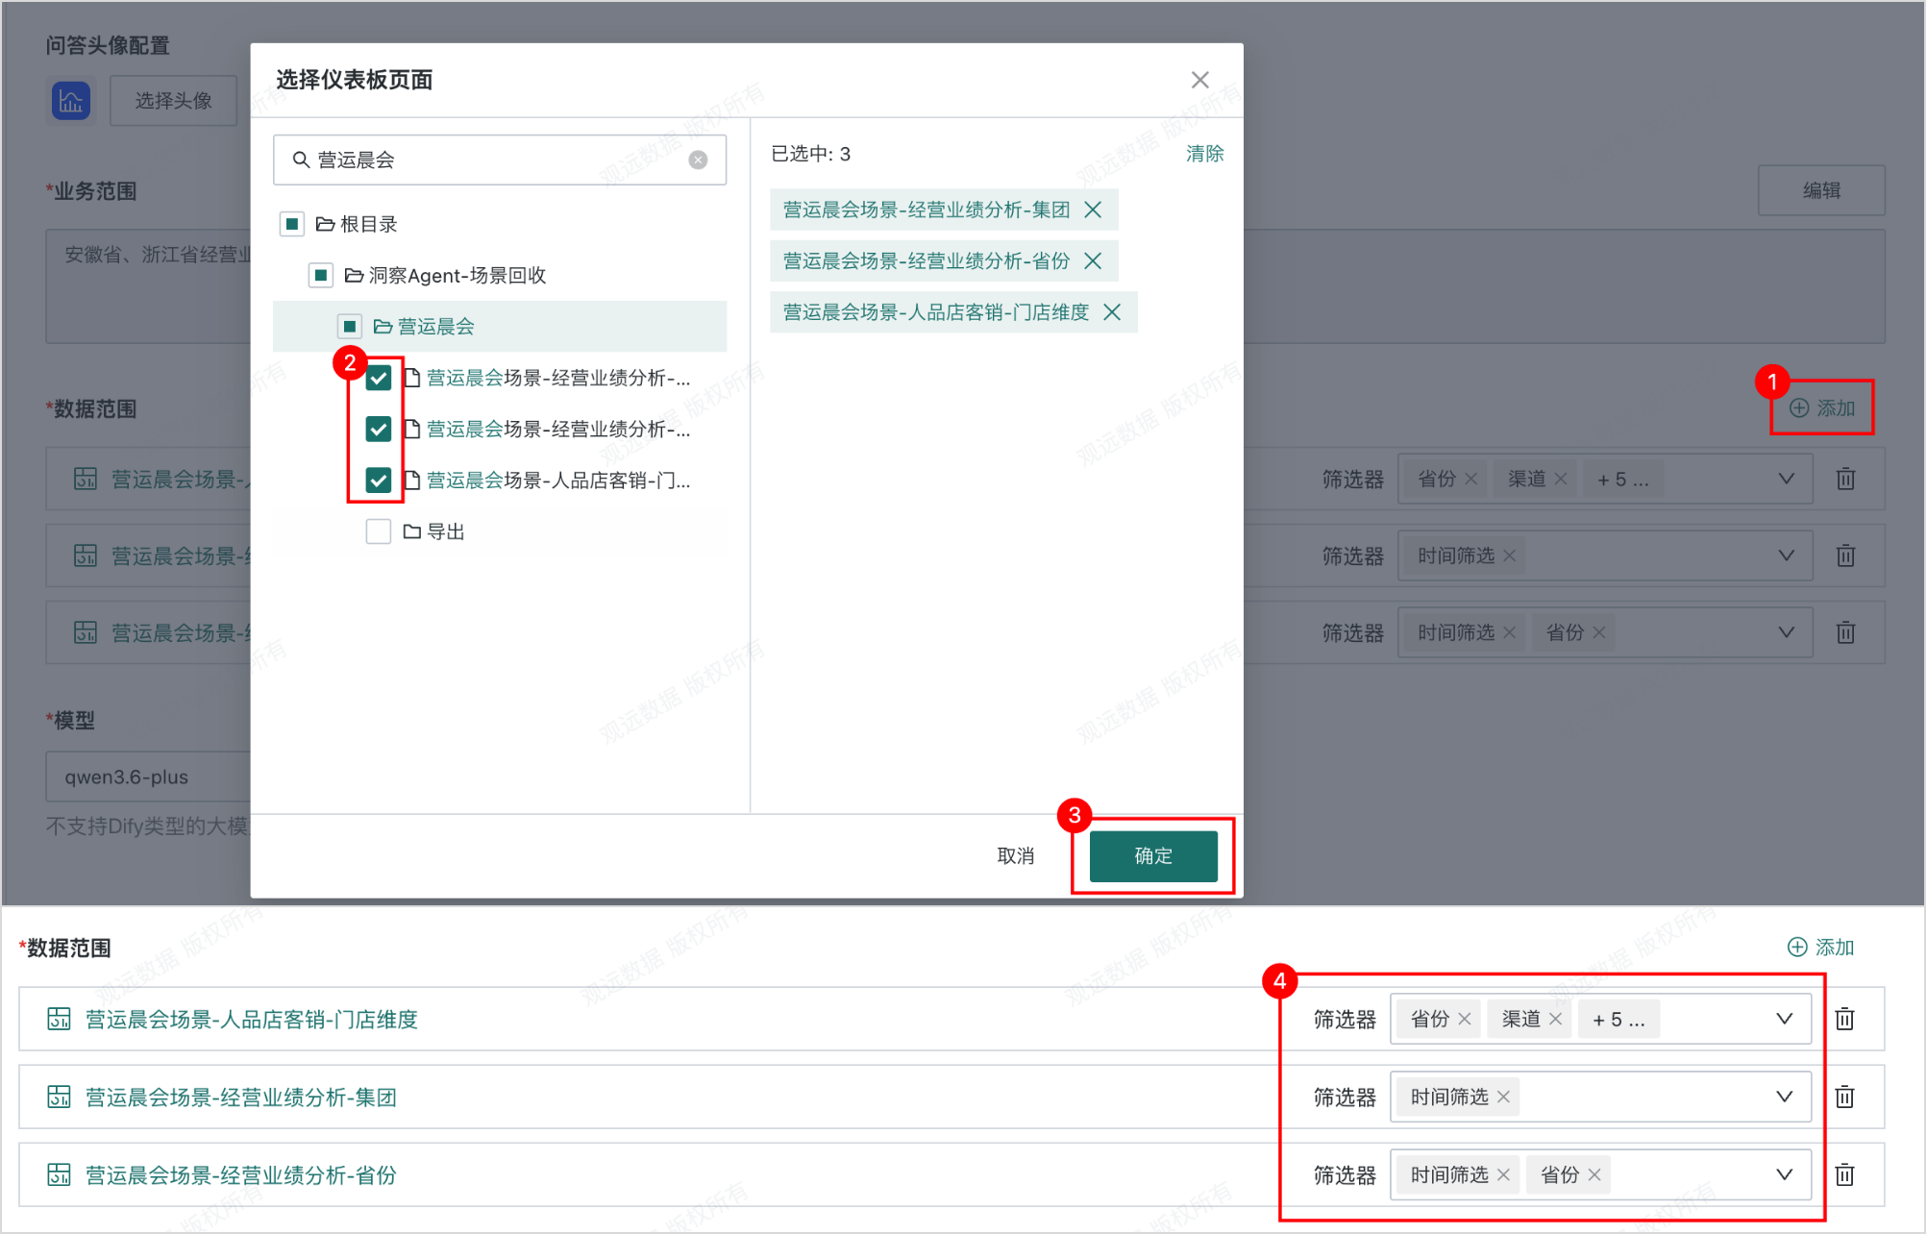Image resolution: width=1927 pixels, height=1234 pixels.
Task: Open 营运晨会场景-人品店客销-门店维度 link
Action: (252, 1020)
